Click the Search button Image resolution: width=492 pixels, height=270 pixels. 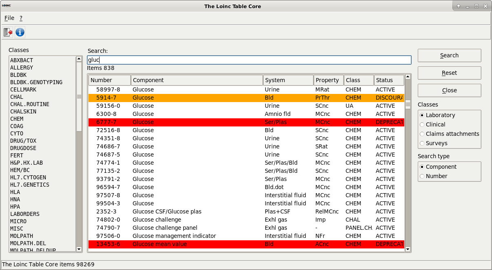(x=449, y=55)
